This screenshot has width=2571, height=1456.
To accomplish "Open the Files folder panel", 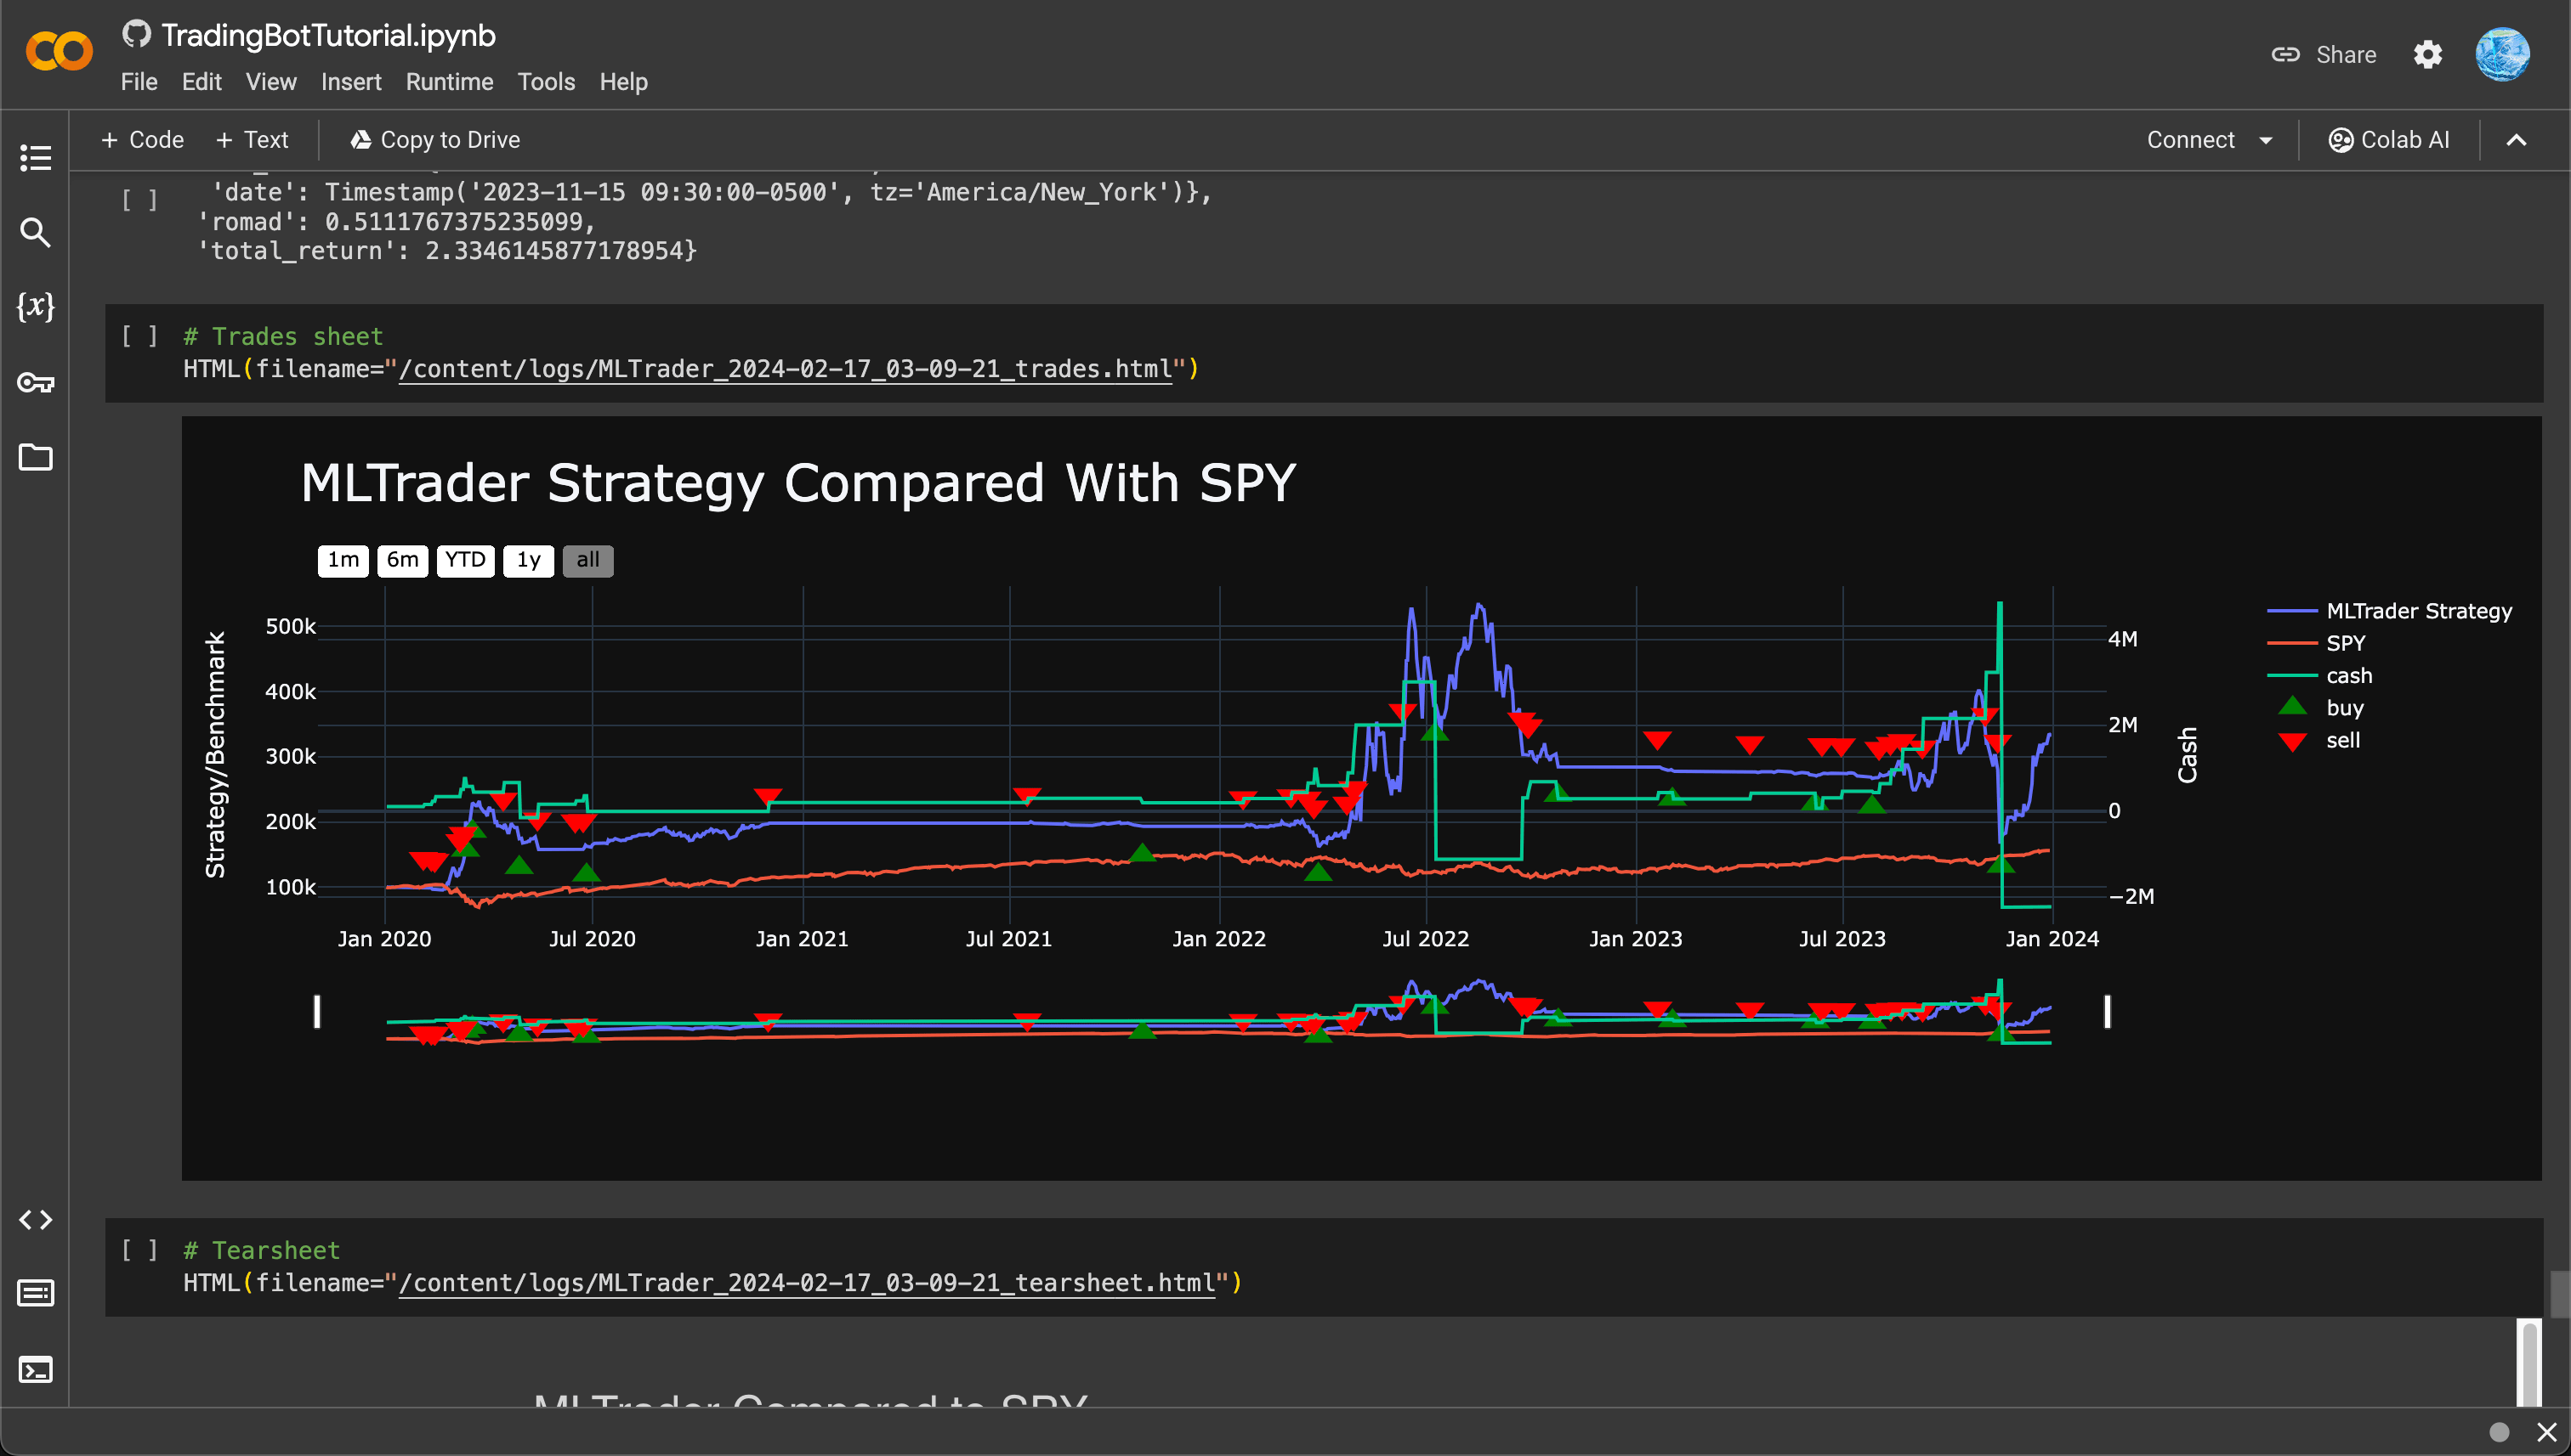I will click(x=36, y=457).
